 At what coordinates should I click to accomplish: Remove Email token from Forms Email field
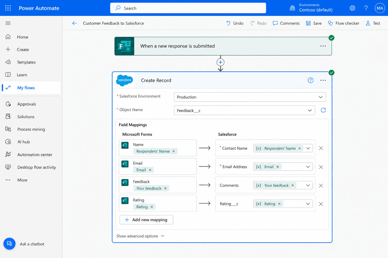point(150,170)
